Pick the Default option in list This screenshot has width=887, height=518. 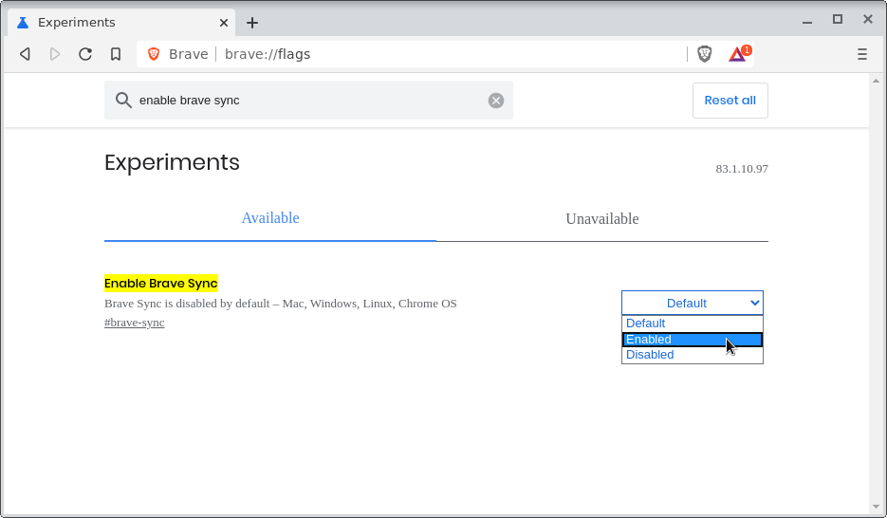pyautogui.click(x=692, y=324)
